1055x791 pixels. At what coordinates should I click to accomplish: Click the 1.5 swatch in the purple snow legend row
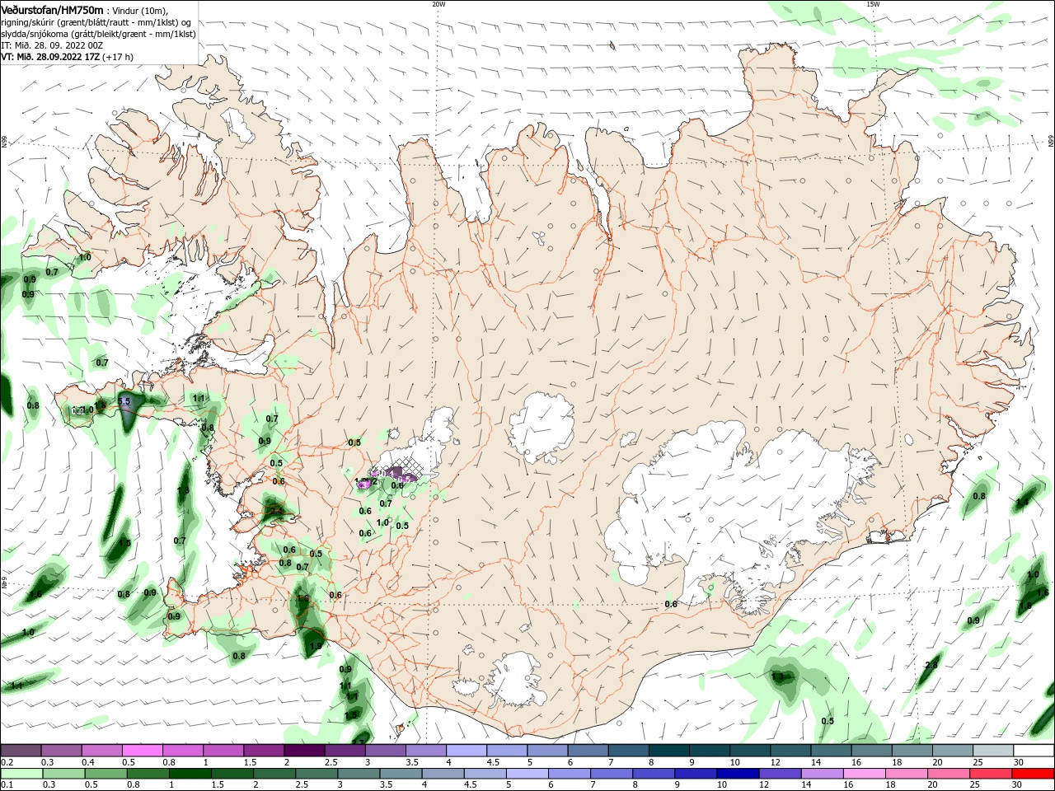coord(264,750)
